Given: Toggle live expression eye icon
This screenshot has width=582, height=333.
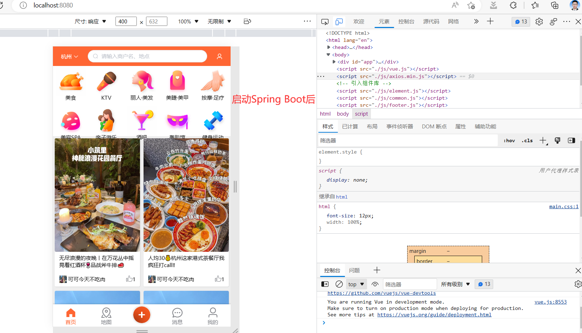Looking at the screenshot, I should tap(375, 284).
